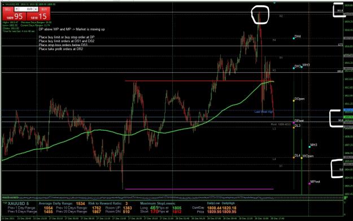Click the XAUUSD 5 symbol label

click(18, 204)
